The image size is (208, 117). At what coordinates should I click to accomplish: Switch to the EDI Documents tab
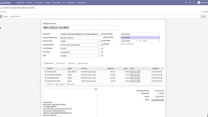pos(83,63)
